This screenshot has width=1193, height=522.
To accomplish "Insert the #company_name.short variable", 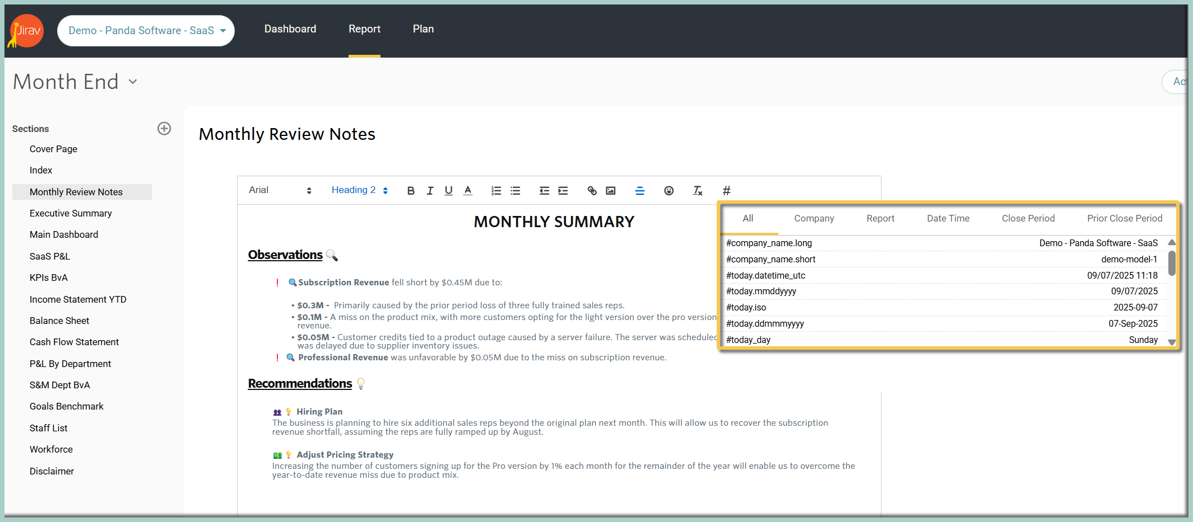I will pyautogui.click(x=942, y=260).
